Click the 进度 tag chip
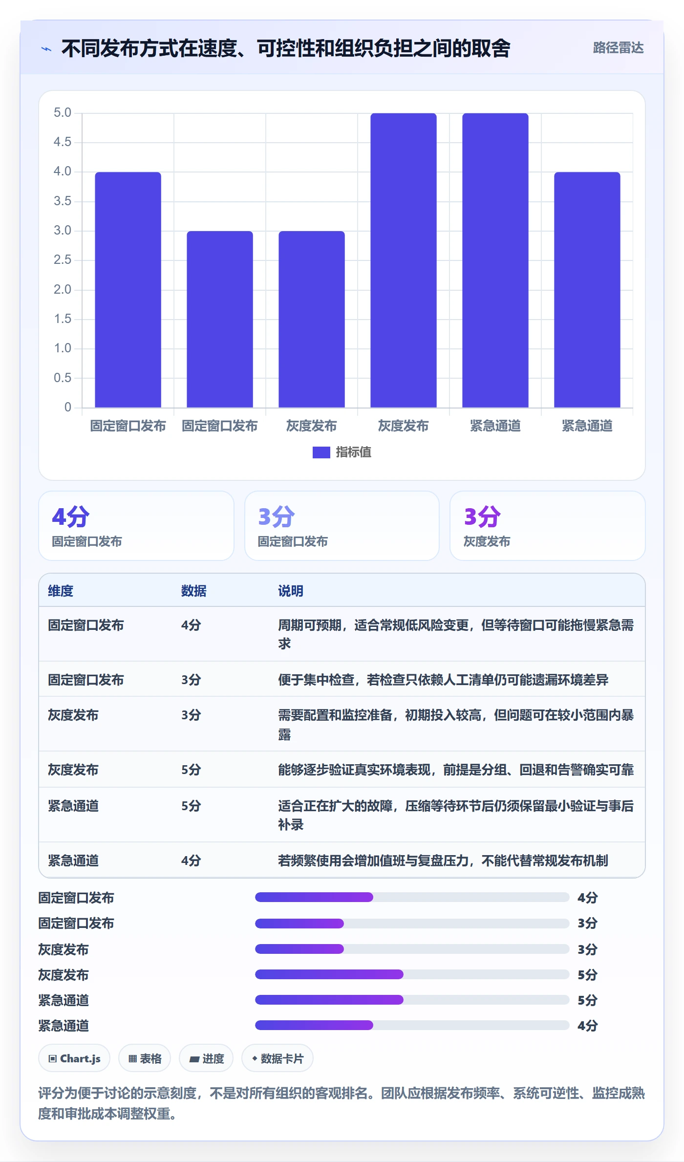The height and width of the screenshot is (1162, 684). (x=206, y=1058)
